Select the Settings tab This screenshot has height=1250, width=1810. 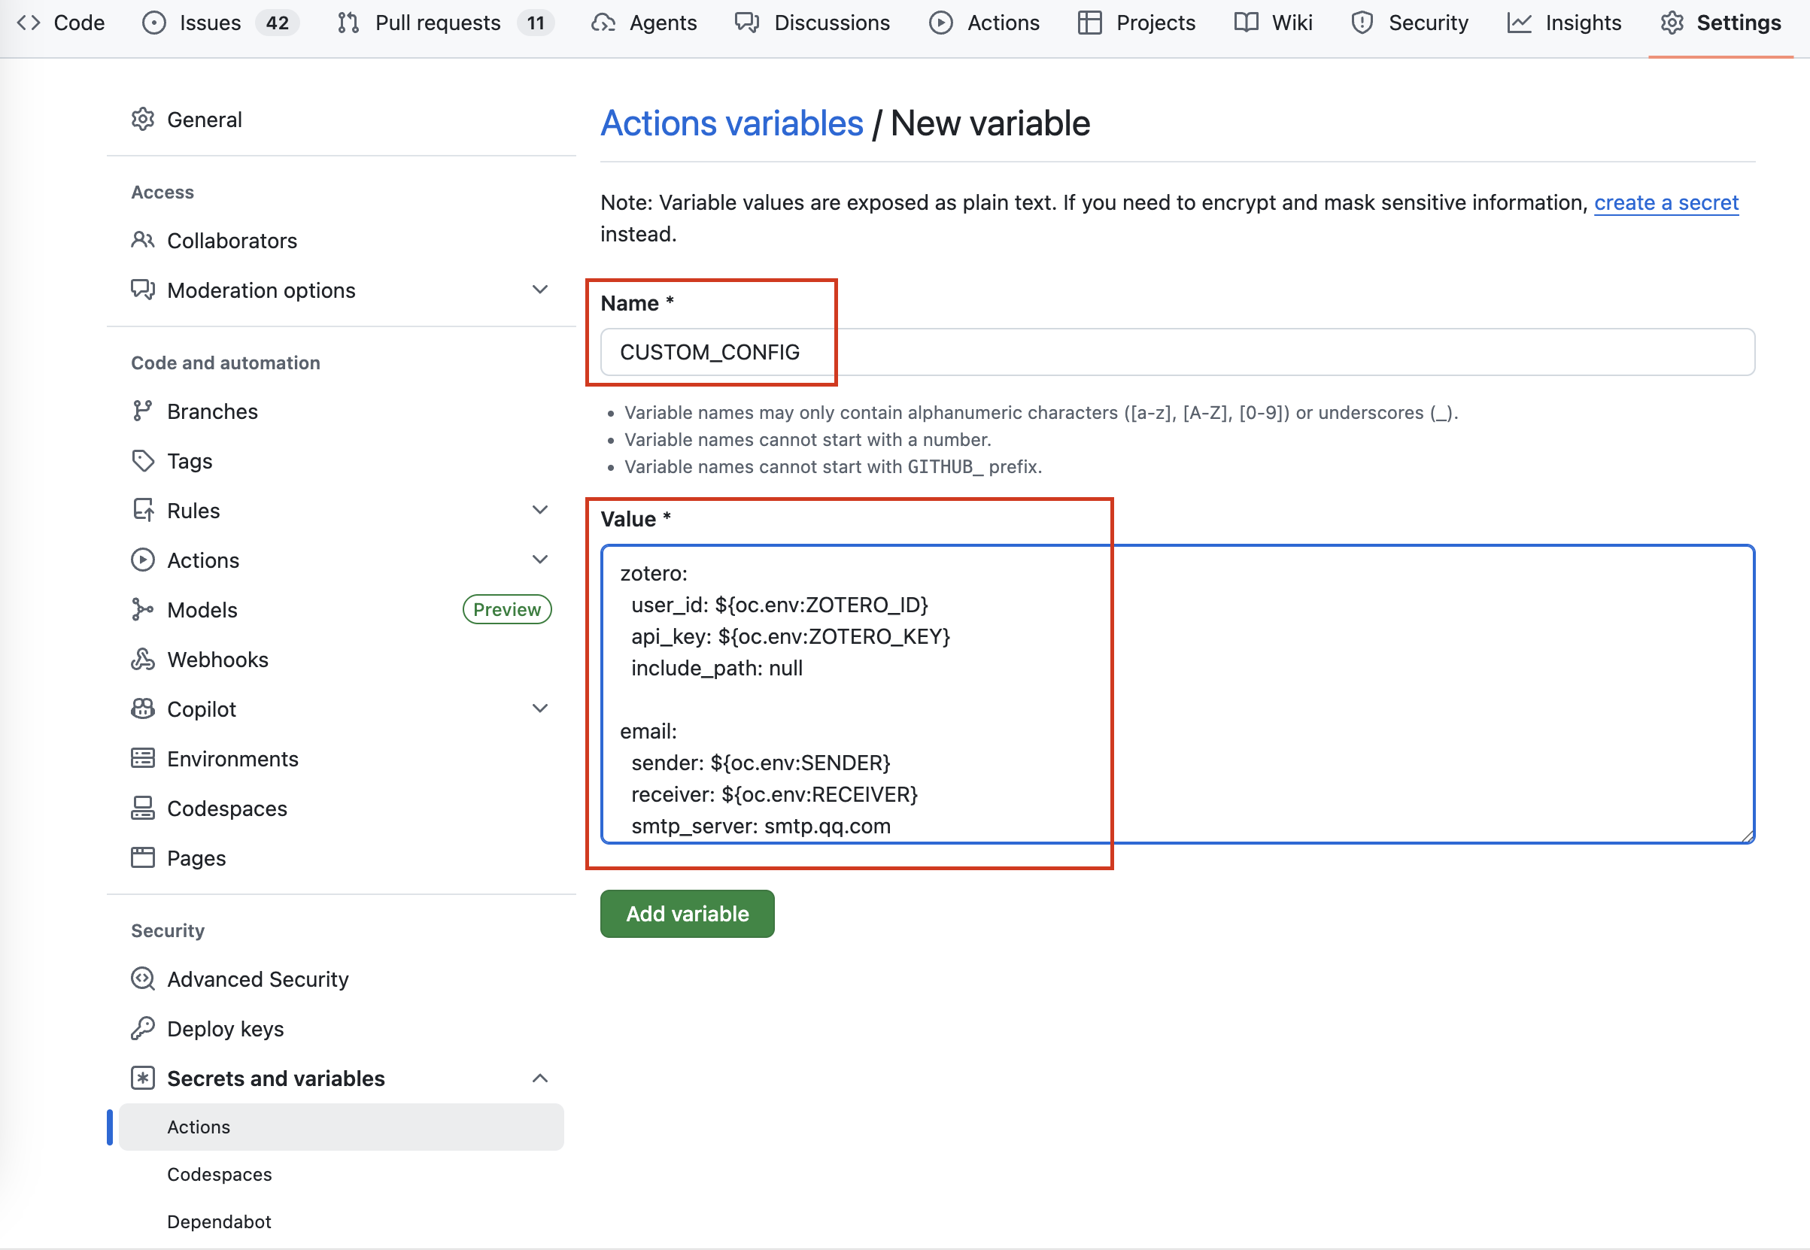click(1720, 23)
